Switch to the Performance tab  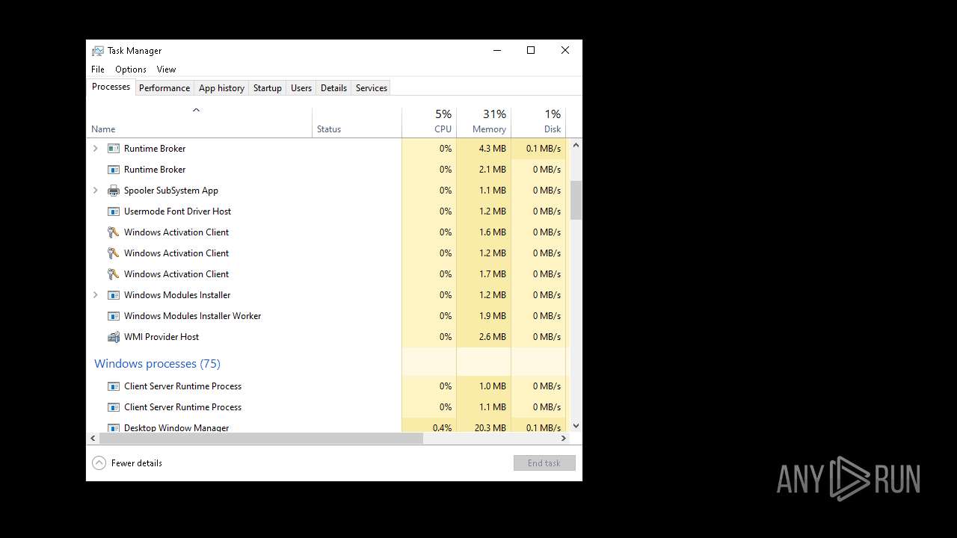tap(164, 88)
